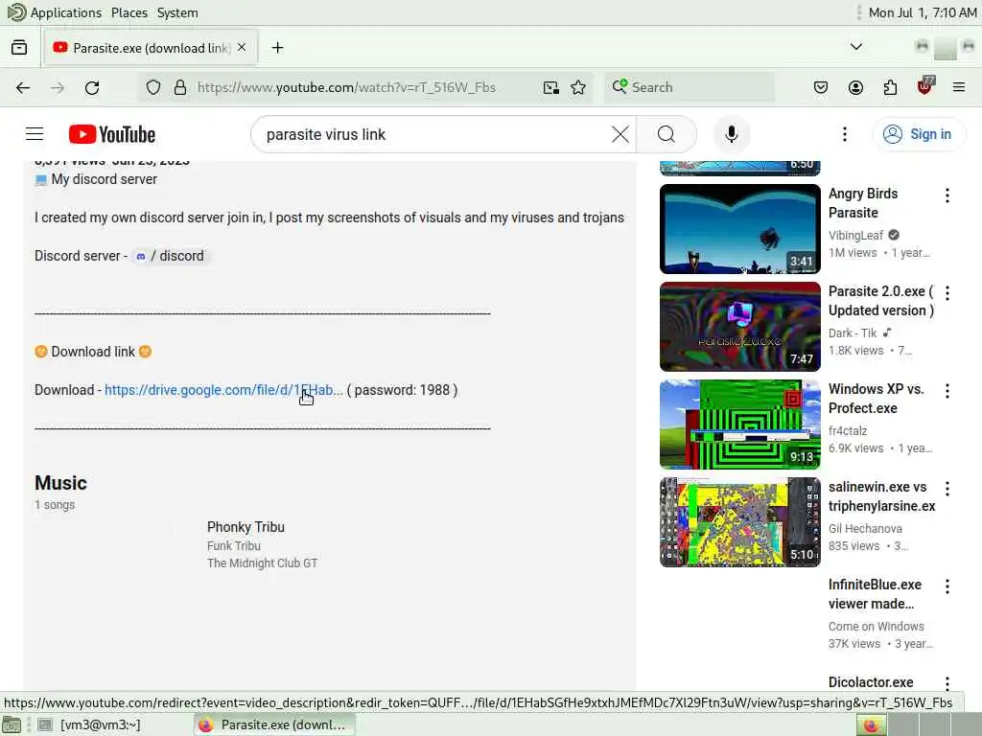
Task: Close the Parasite.exe tab
Action: [242, 48]
